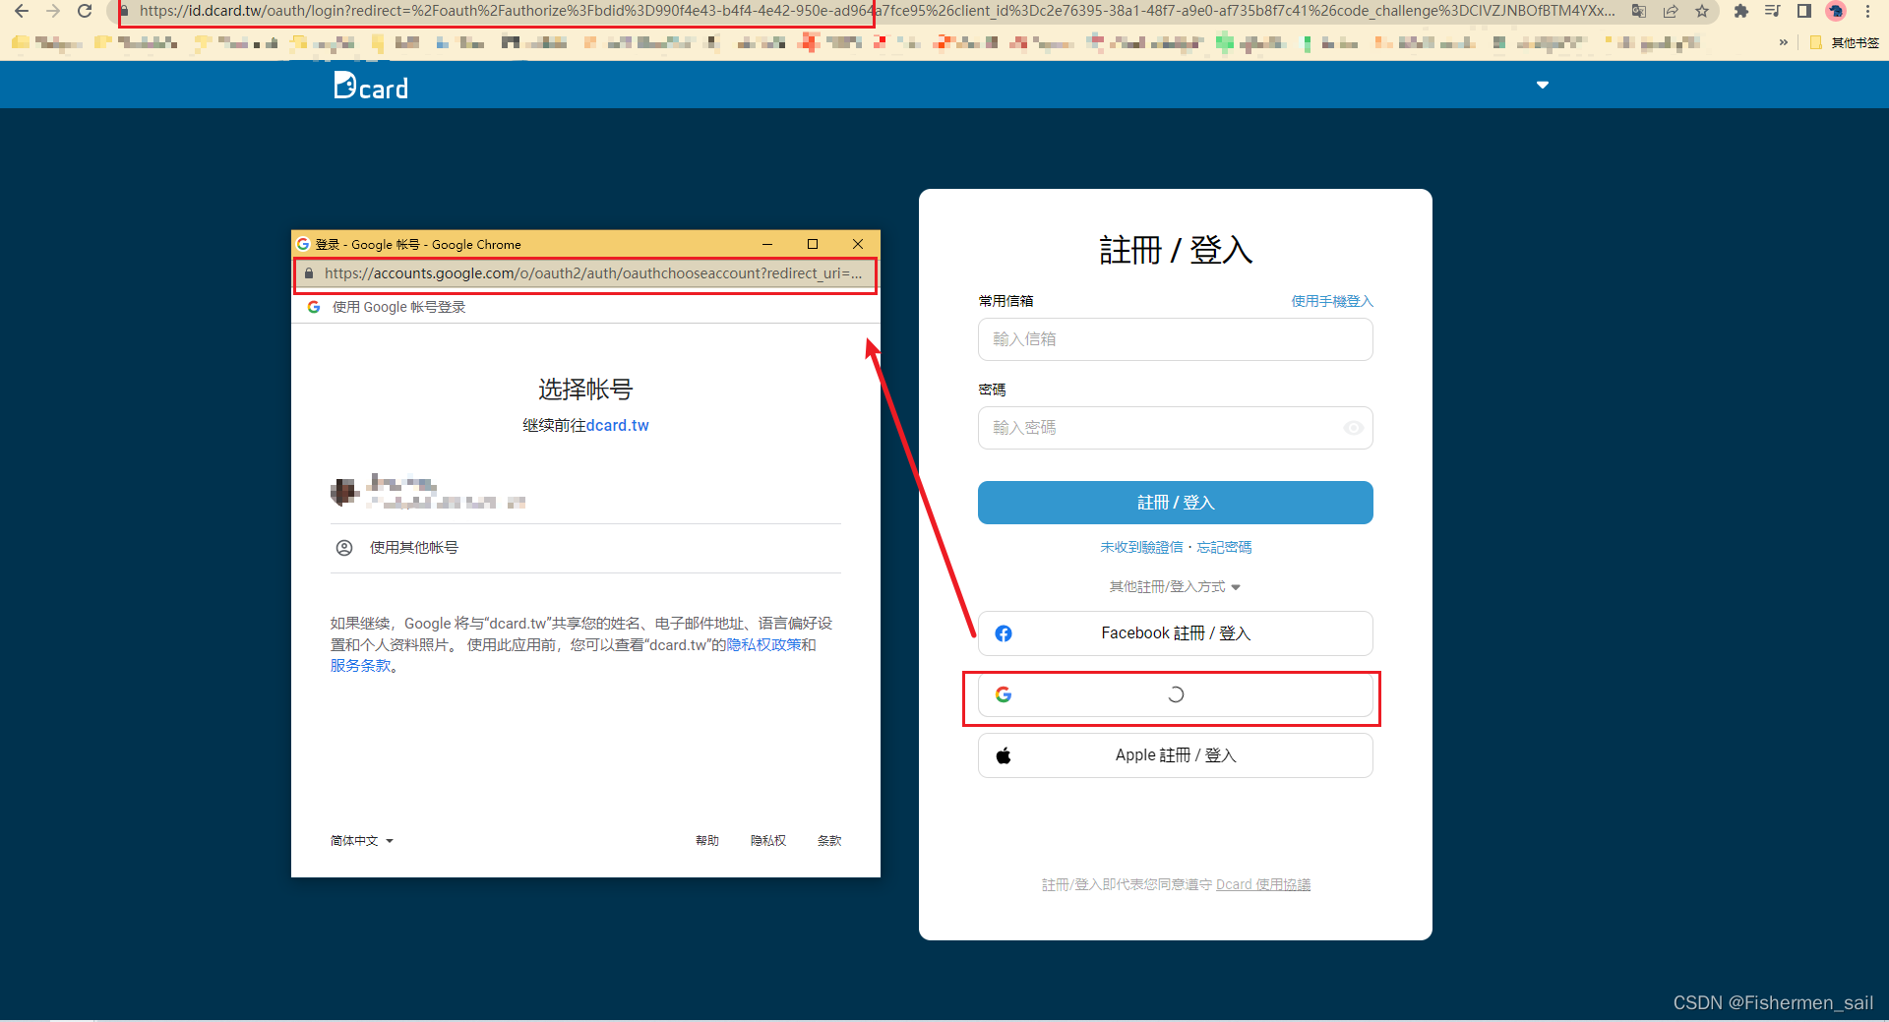
Task: Open the Extensions puzzle icon
Action: 1741,11
